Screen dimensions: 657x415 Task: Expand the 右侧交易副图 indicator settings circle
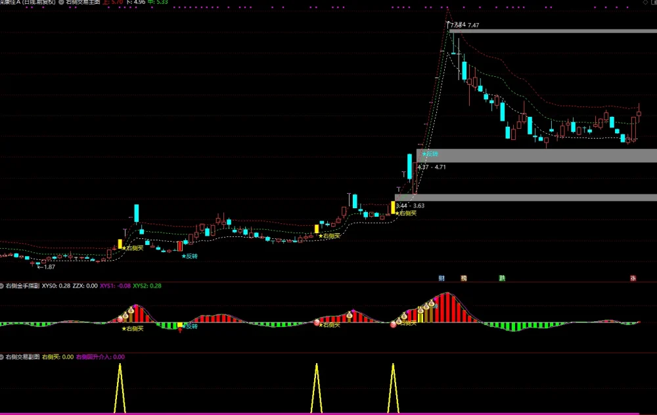tap(2, 357)
